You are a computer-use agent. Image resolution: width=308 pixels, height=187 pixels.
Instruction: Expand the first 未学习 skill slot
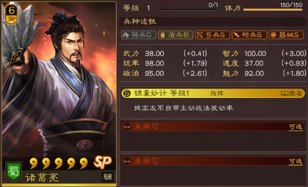pos(213,127)
